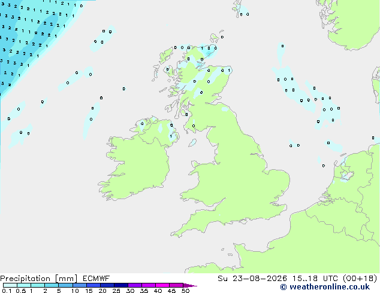Click the '50' legend scale value
Screen dimensions: 380x293
coord(185,291)
